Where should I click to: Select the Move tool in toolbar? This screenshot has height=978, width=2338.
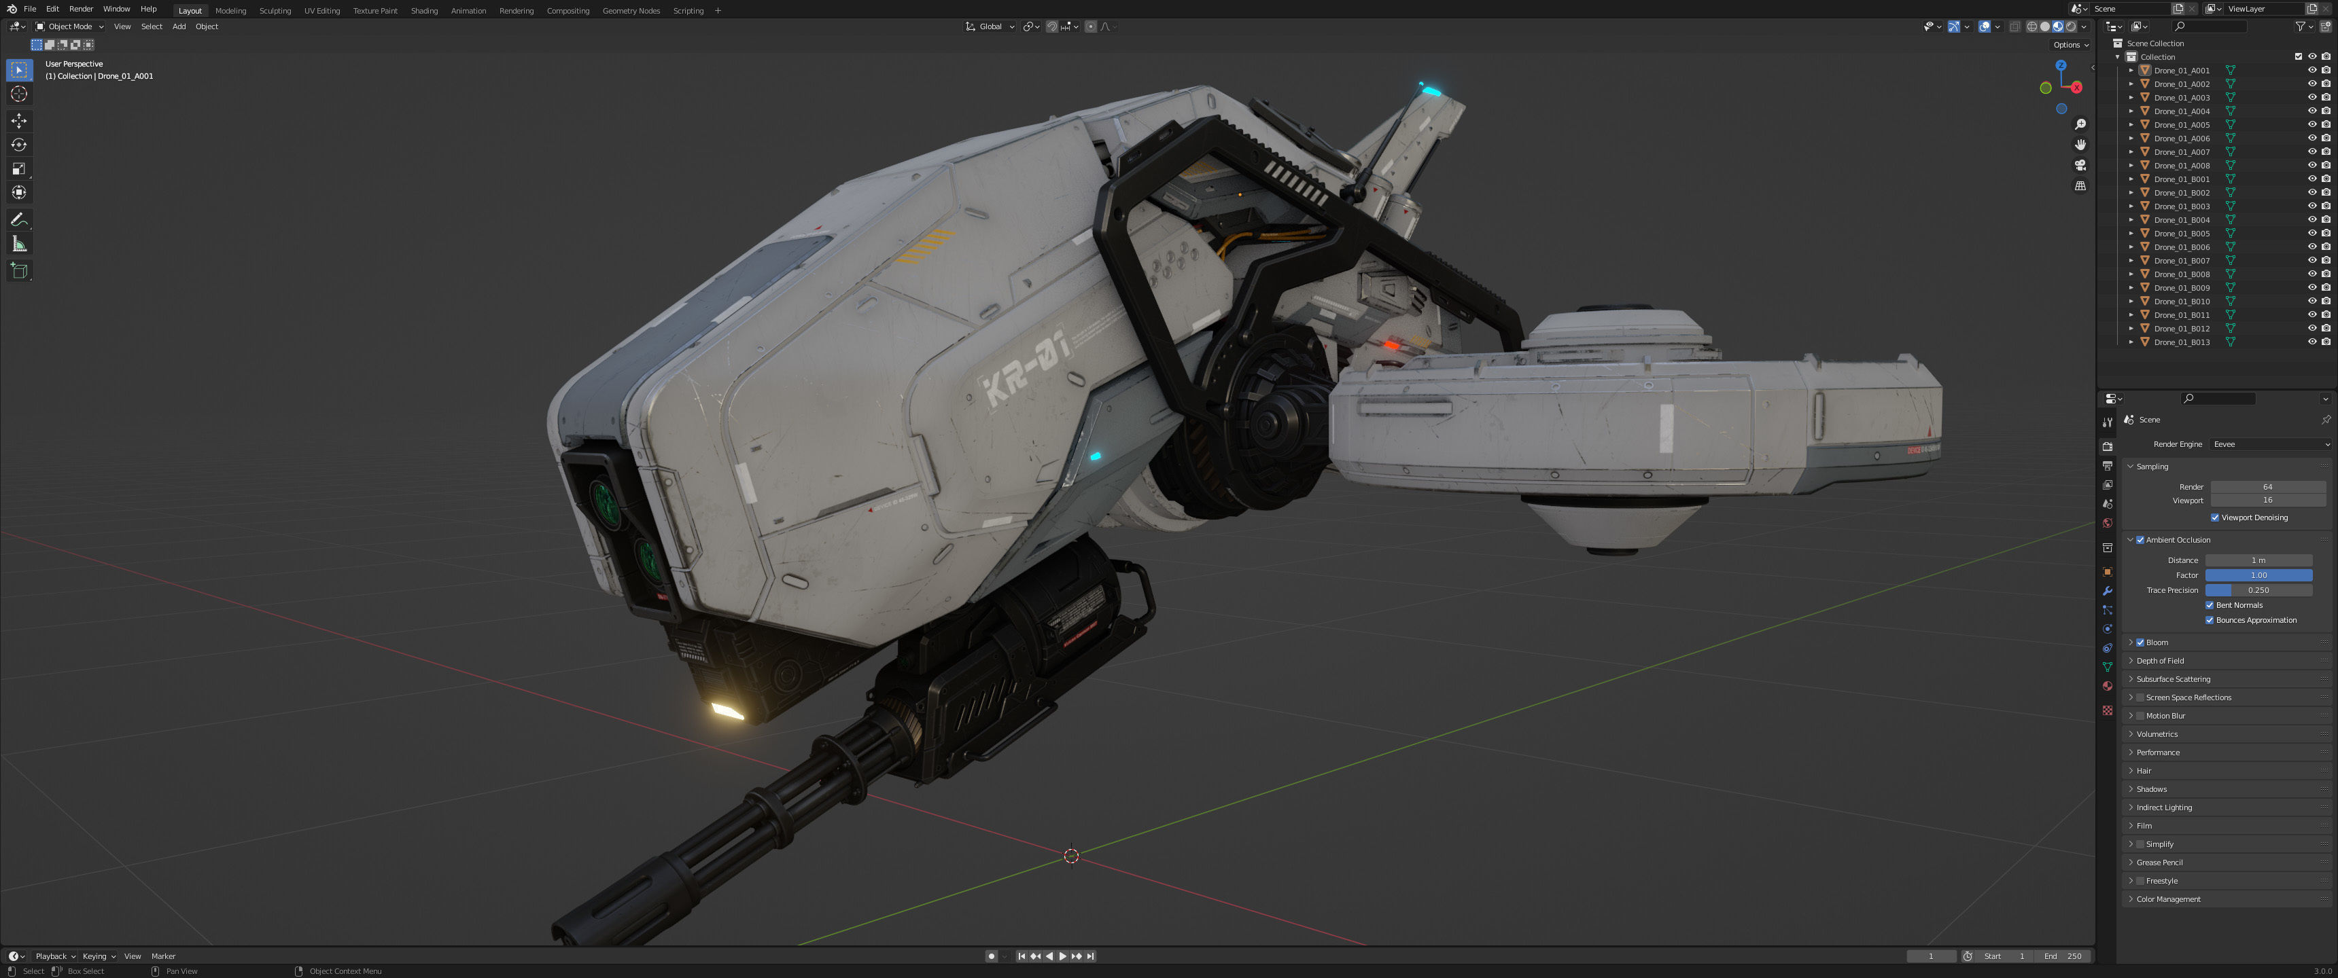click(19, 121)
